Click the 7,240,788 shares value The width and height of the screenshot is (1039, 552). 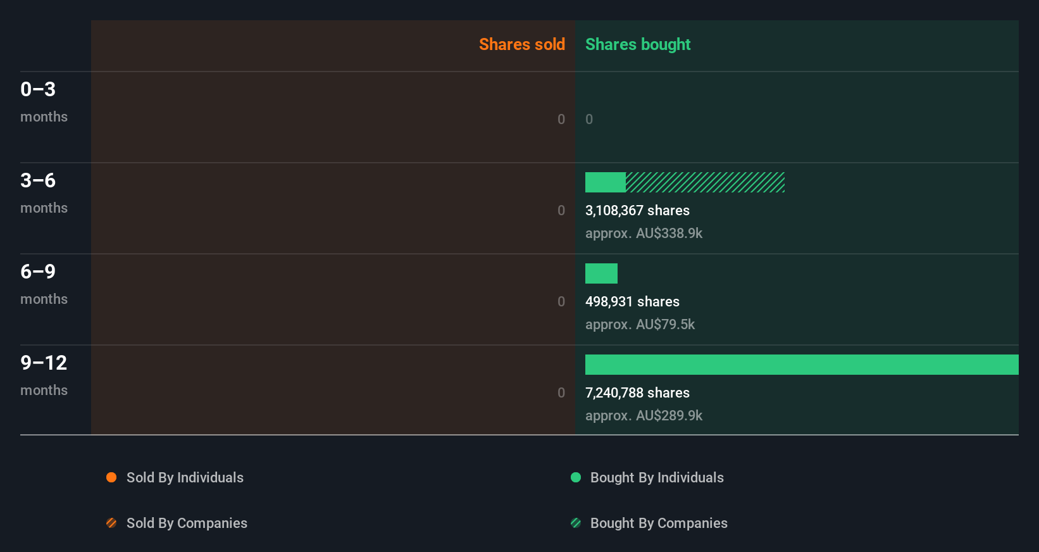point(637,393)
